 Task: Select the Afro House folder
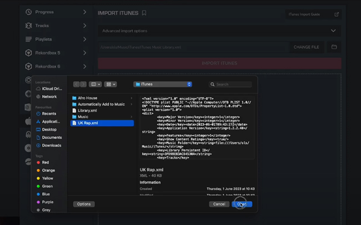click(x=102, y=98)
